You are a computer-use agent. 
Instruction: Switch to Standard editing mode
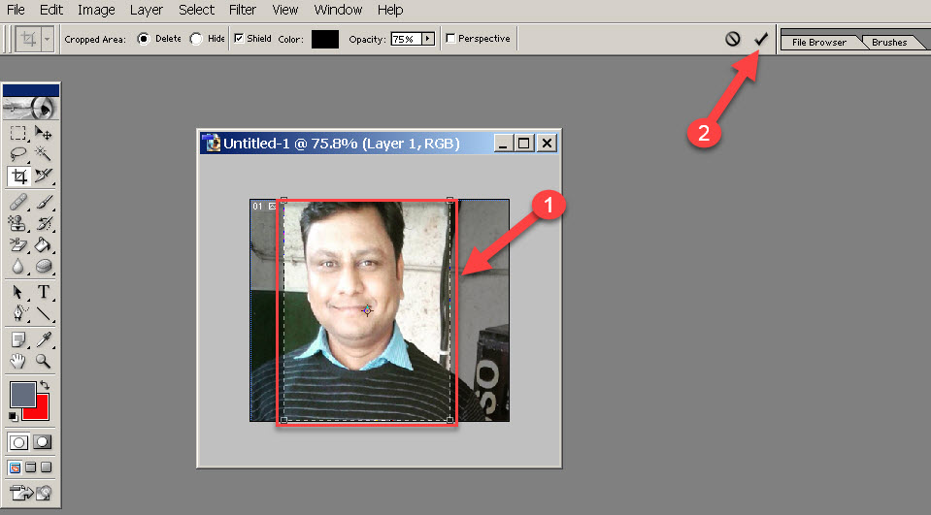coord(18,442)
